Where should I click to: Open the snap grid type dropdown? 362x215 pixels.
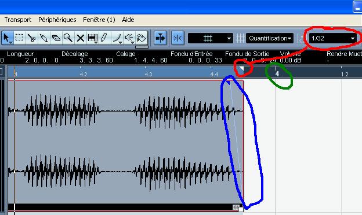coord(211,38)
